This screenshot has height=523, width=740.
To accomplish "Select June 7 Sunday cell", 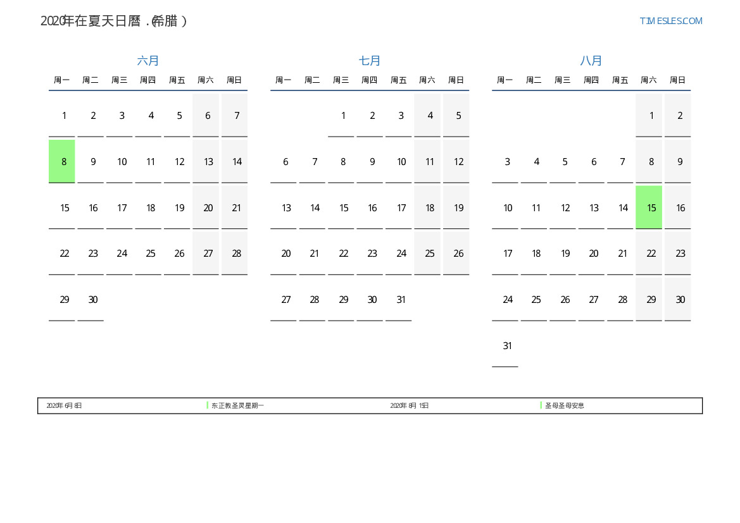I will pyautogui.click(x=235, y=116).
